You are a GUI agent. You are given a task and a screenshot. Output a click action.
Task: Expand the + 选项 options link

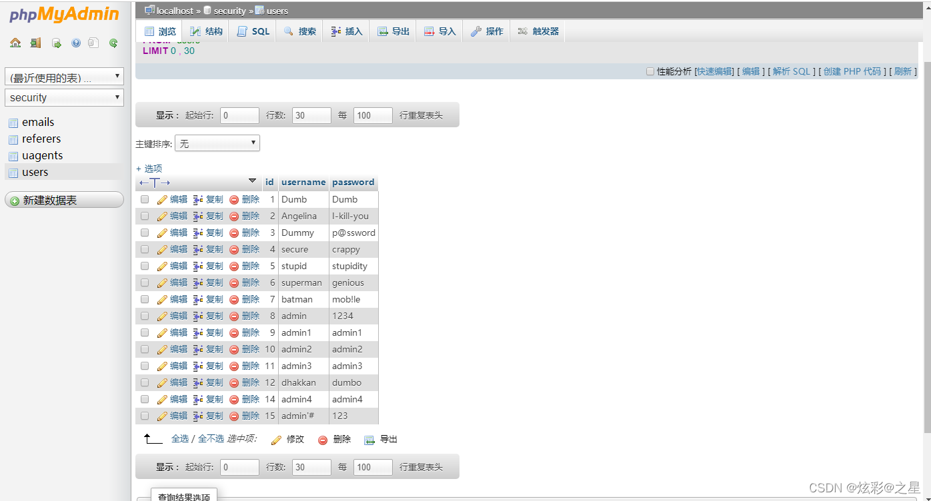pos(149,169)
